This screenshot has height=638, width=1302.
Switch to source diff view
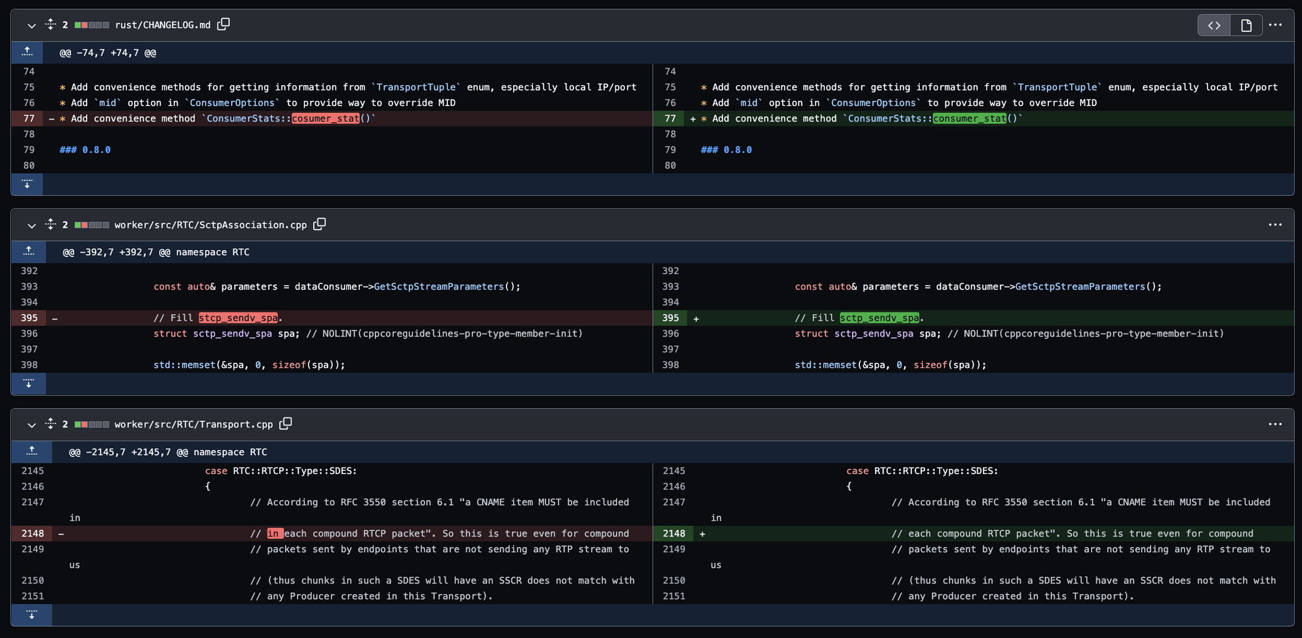(1214, 25)
